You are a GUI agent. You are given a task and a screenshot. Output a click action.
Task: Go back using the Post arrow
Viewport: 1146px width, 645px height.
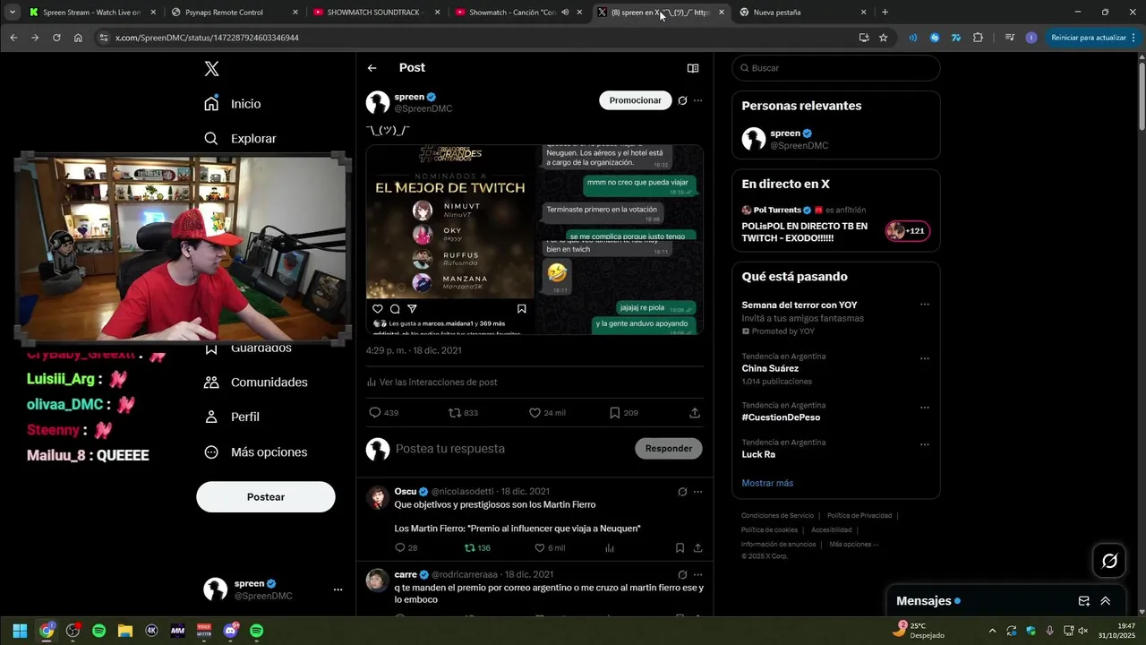tap(372, 68)
